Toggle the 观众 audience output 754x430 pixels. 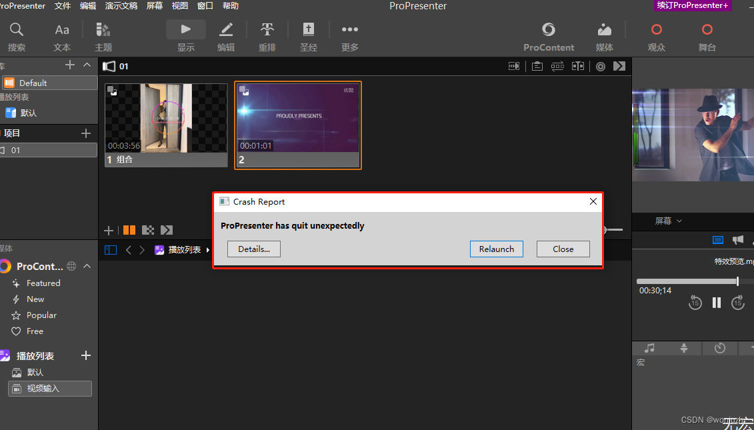(x=657, y=37)
